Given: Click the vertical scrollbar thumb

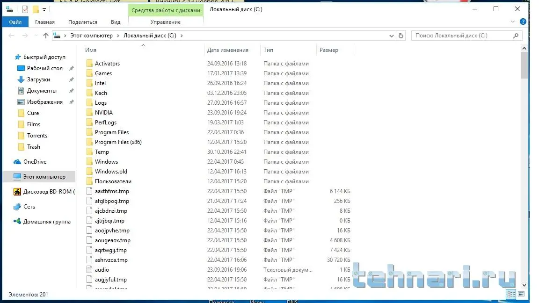Looking at the screenshot, I should coord(524,65).
